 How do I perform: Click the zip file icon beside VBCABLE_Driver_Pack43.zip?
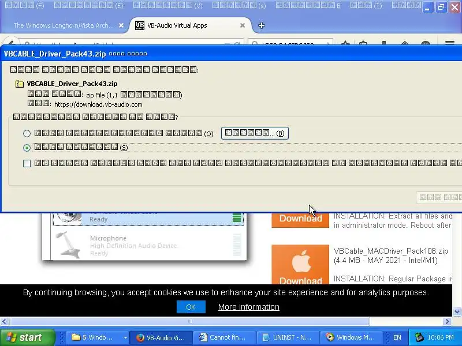coord(19,84)
